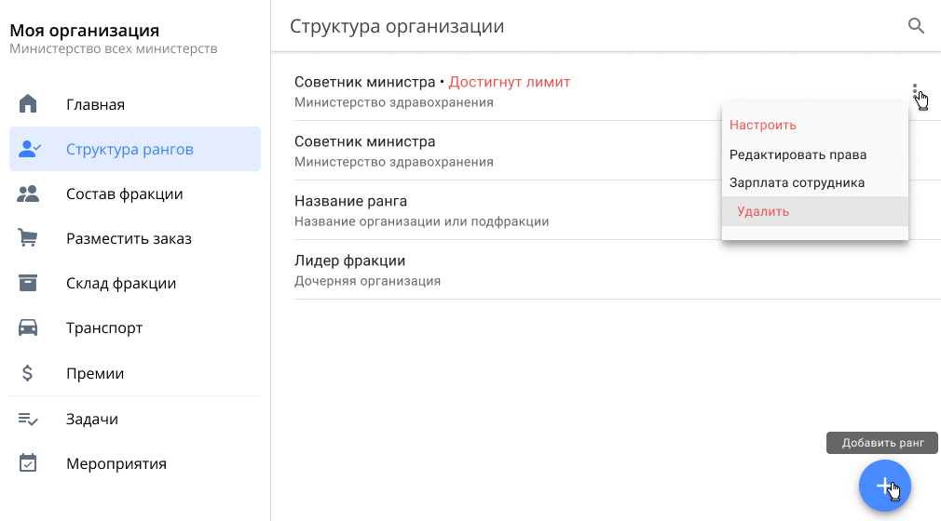Select Зарплата сотрудника menu entry
Viewport: 941px width, 521px height.
pos(797,182)
